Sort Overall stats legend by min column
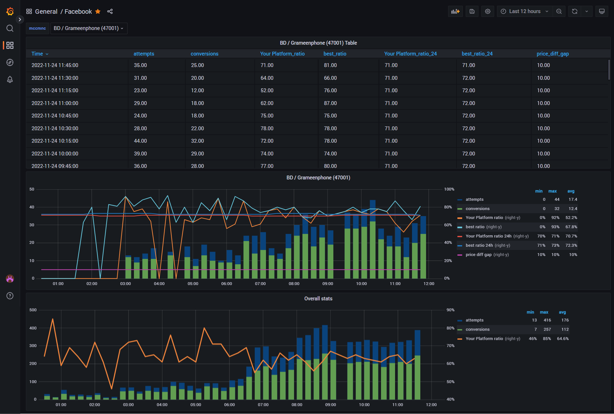 coord(530,312)
